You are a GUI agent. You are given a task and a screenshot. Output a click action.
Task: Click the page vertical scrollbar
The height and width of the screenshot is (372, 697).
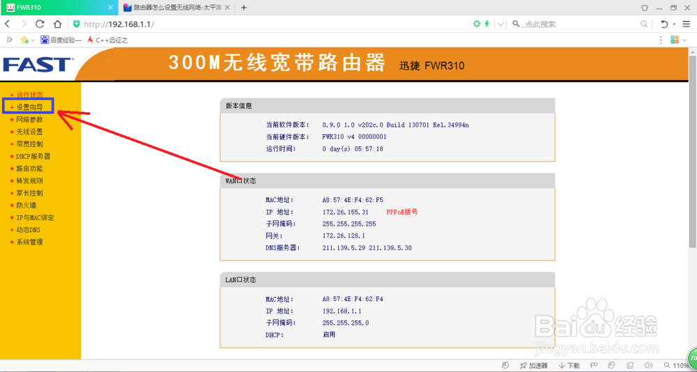click(x=693, y=151)
